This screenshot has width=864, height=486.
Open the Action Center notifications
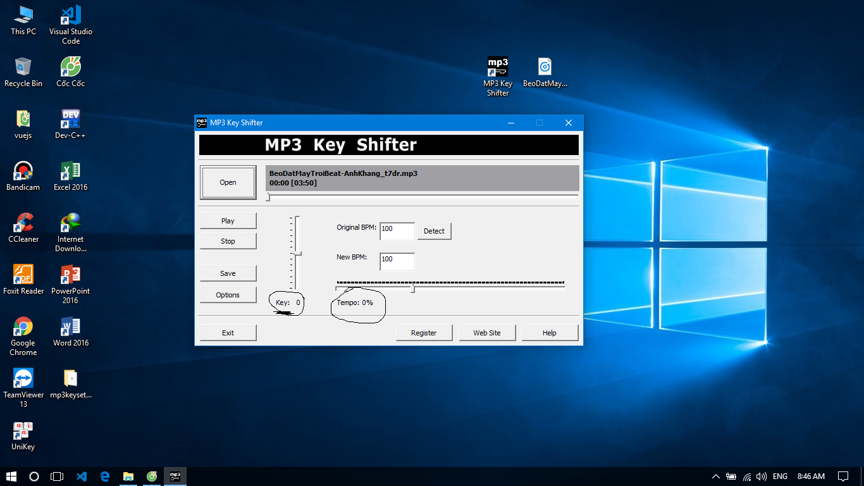843,477
